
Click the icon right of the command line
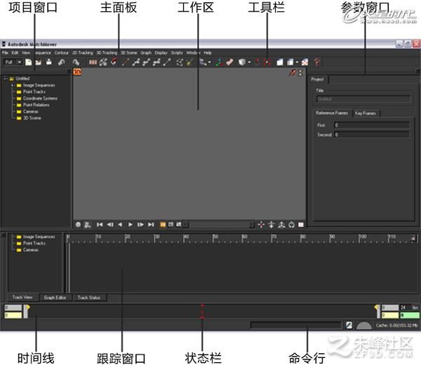click(349, 325)
